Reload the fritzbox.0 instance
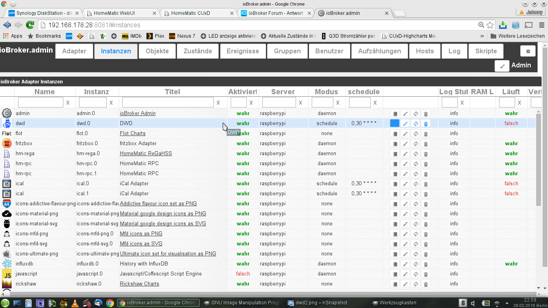Viewport: 548px width, 308px height. coord(416,144)
